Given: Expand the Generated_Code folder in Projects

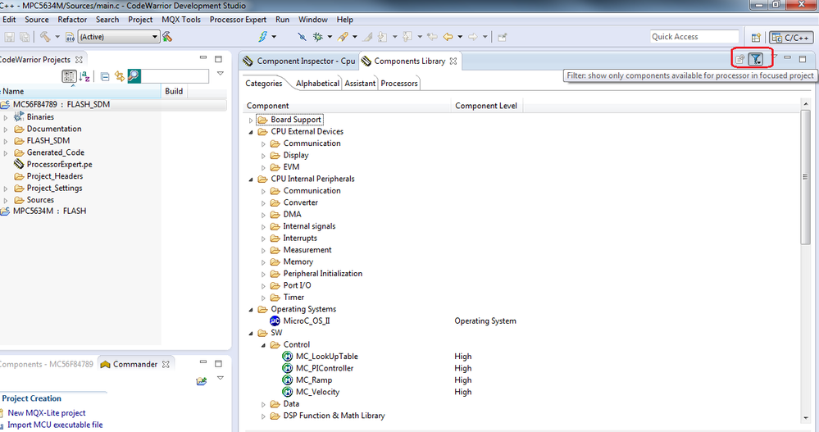Looking at the screenshot, I should point(6,153).
